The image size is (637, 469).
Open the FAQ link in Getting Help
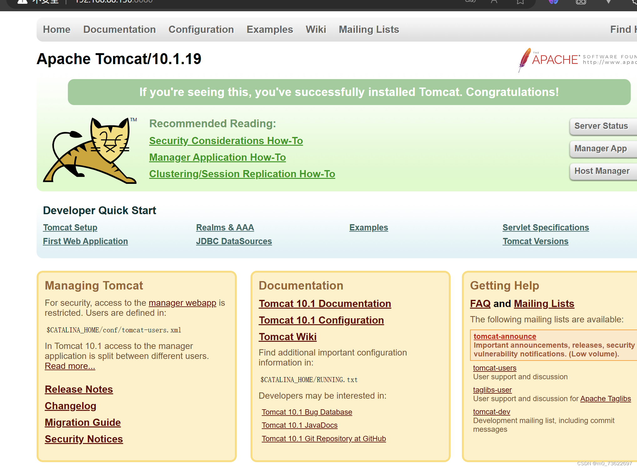click(x=480, y=304)
